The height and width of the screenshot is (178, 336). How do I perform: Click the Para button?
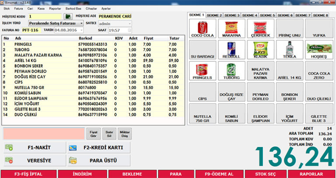176,174
